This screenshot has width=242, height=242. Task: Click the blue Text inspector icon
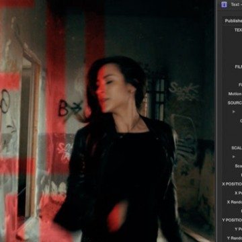(224, 5)
